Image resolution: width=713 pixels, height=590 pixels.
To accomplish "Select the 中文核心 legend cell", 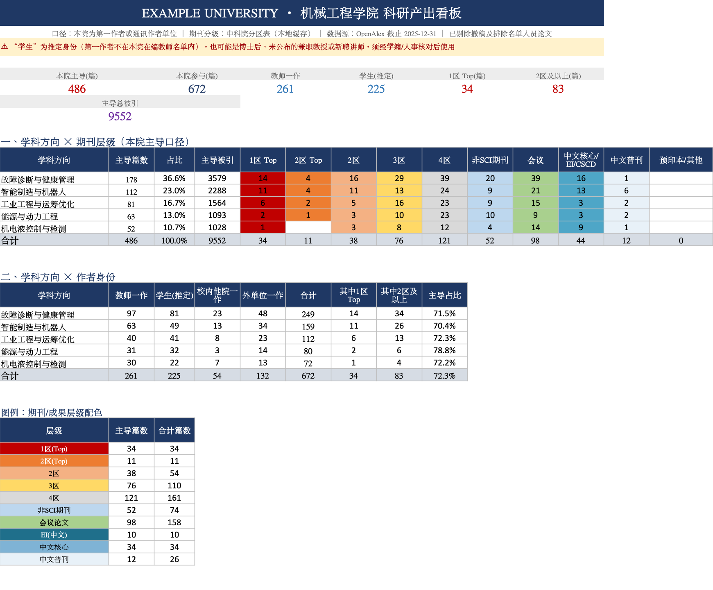I will [x=54, y=547].
